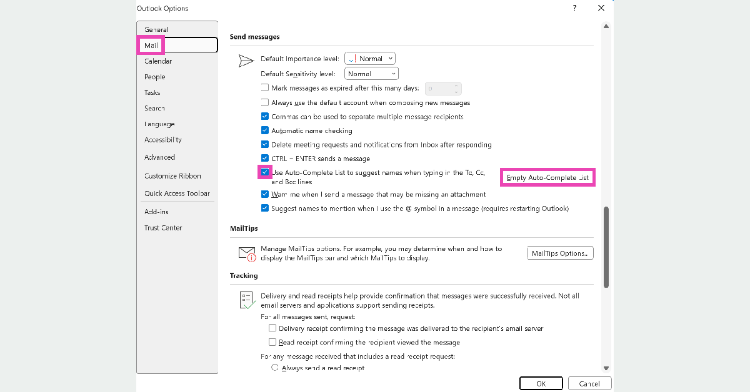Open the Advanced options category
The image size is (750, 392).
pos(159,157)
